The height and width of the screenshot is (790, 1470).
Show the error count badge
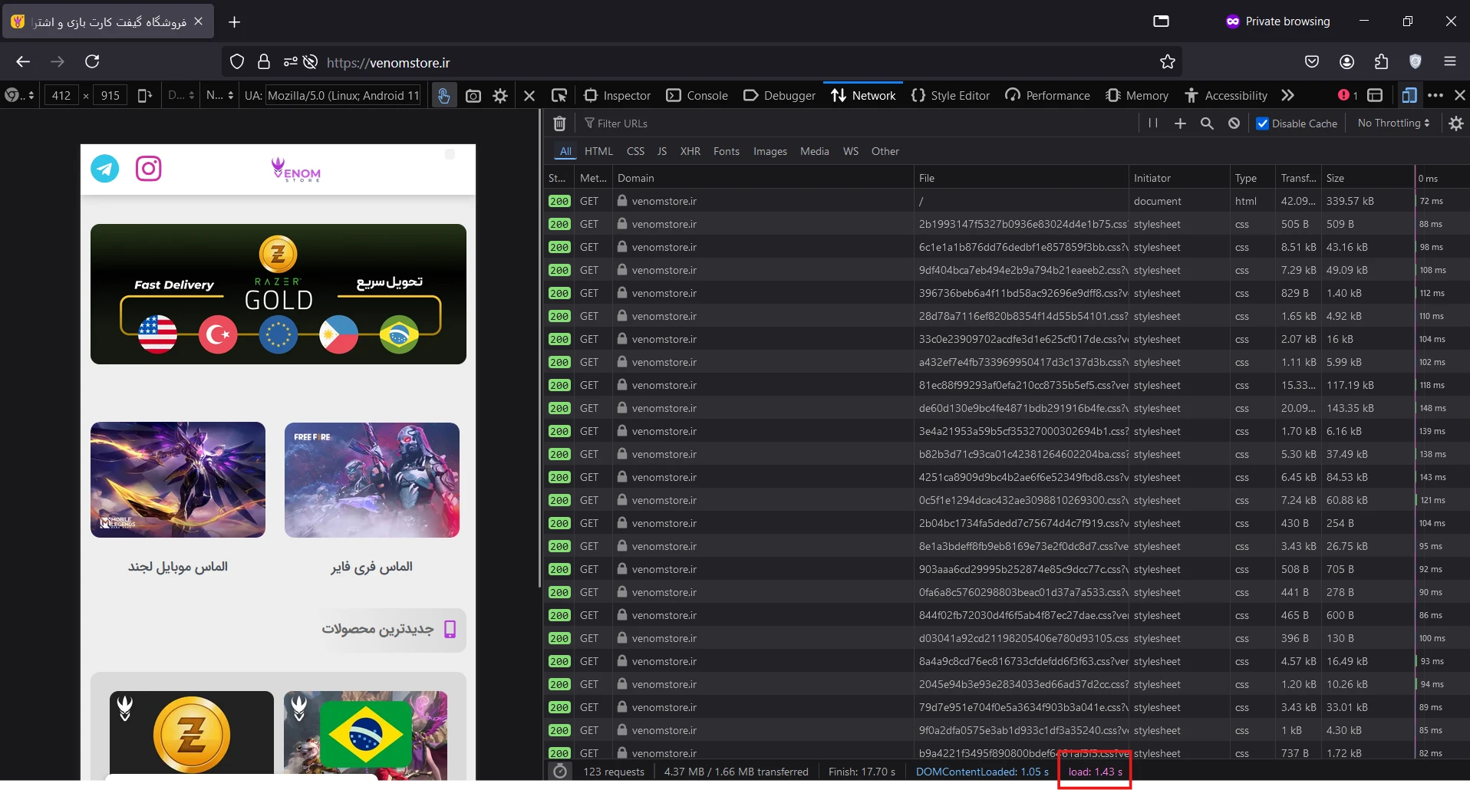coord(1348,95)
